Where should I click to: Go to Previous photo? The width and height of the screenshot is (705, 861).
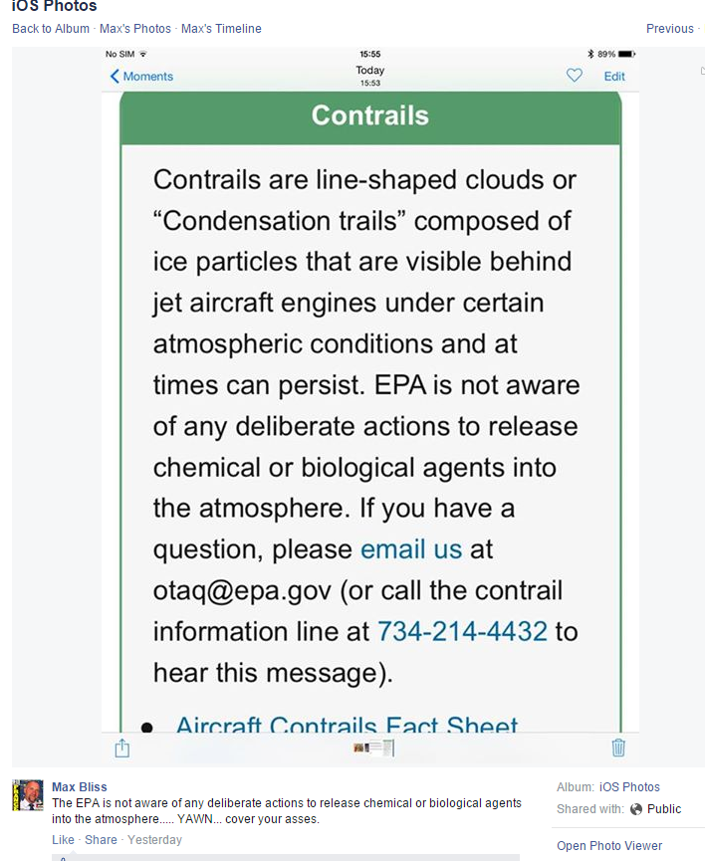[669, 29]
